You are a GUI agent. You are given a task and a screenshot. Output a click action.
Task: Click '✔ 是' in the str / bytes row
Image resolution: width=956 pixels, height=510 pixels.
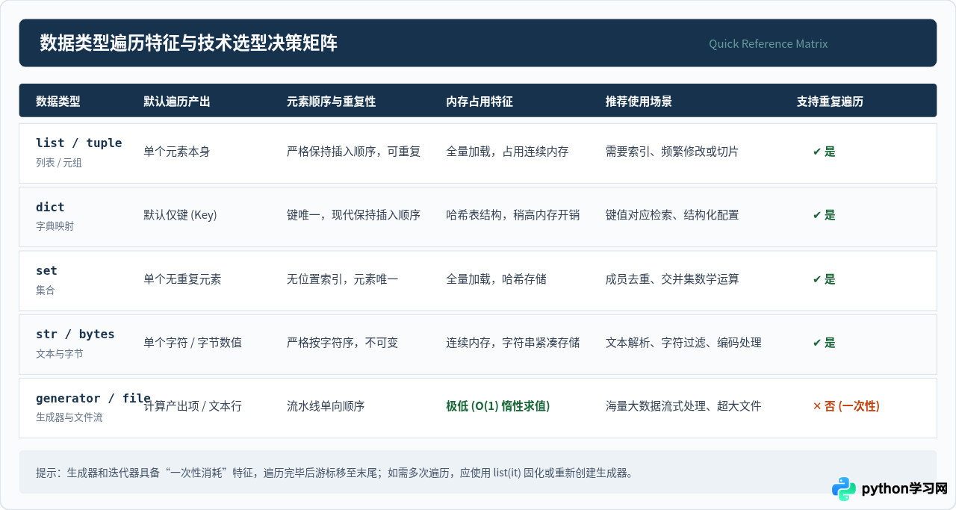[x=824, y=343]
